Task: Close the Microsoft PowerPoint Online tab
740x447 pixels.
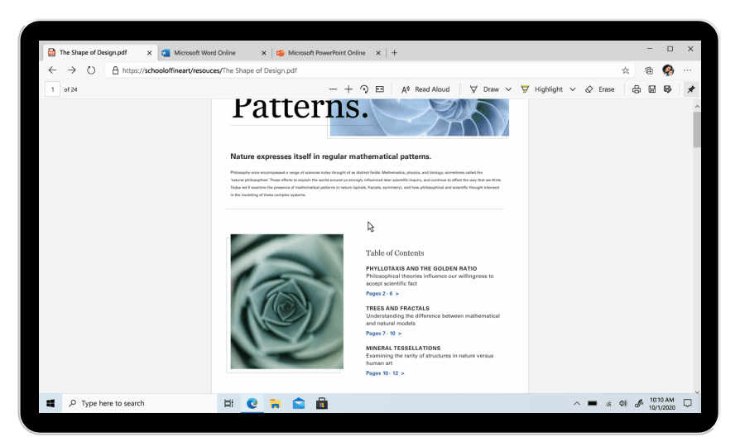Action: (x=378, y=53)
